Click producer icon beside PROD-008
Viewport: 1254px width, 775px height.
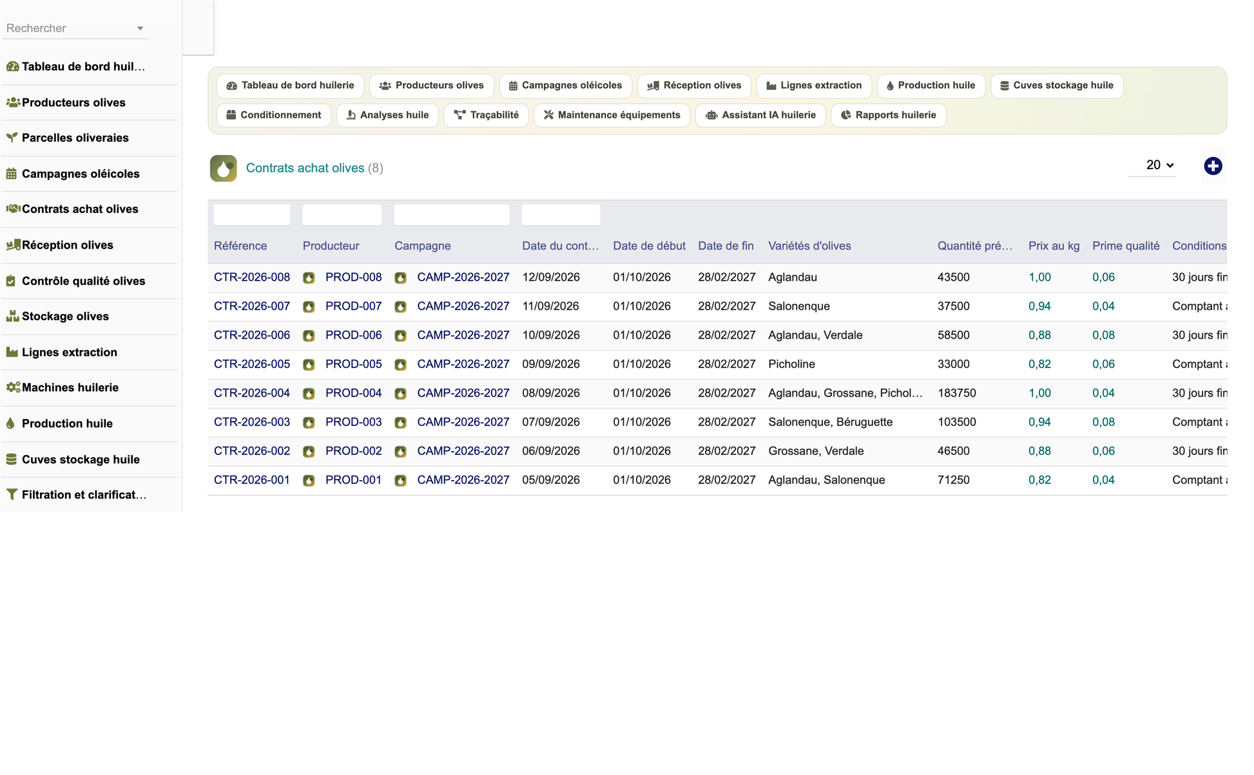point(309,277)
